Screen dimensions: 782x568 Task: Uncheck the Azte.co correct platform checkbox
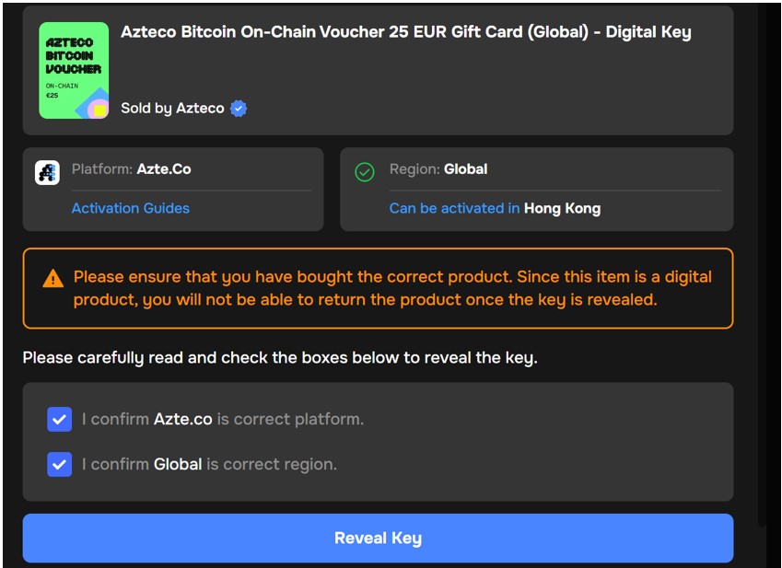click(x=59, y=420)
